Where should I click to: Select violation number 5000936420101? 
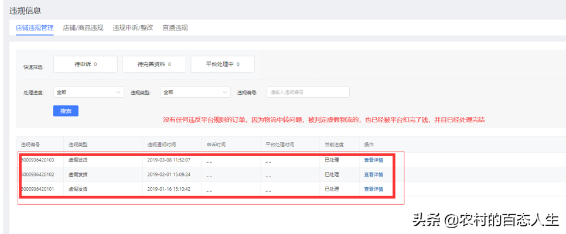tap(37, 189)
